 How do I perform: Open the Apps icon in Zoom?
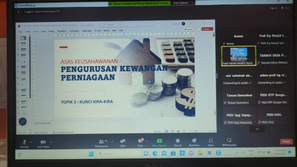tap(211, 142)
